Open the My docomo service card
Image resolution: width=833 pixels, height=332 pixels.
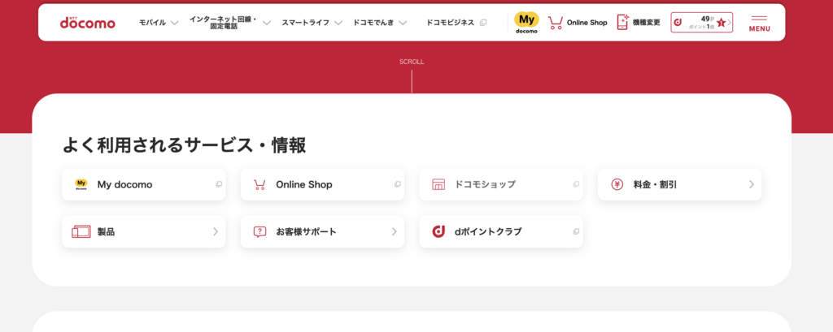pos(143,184)
